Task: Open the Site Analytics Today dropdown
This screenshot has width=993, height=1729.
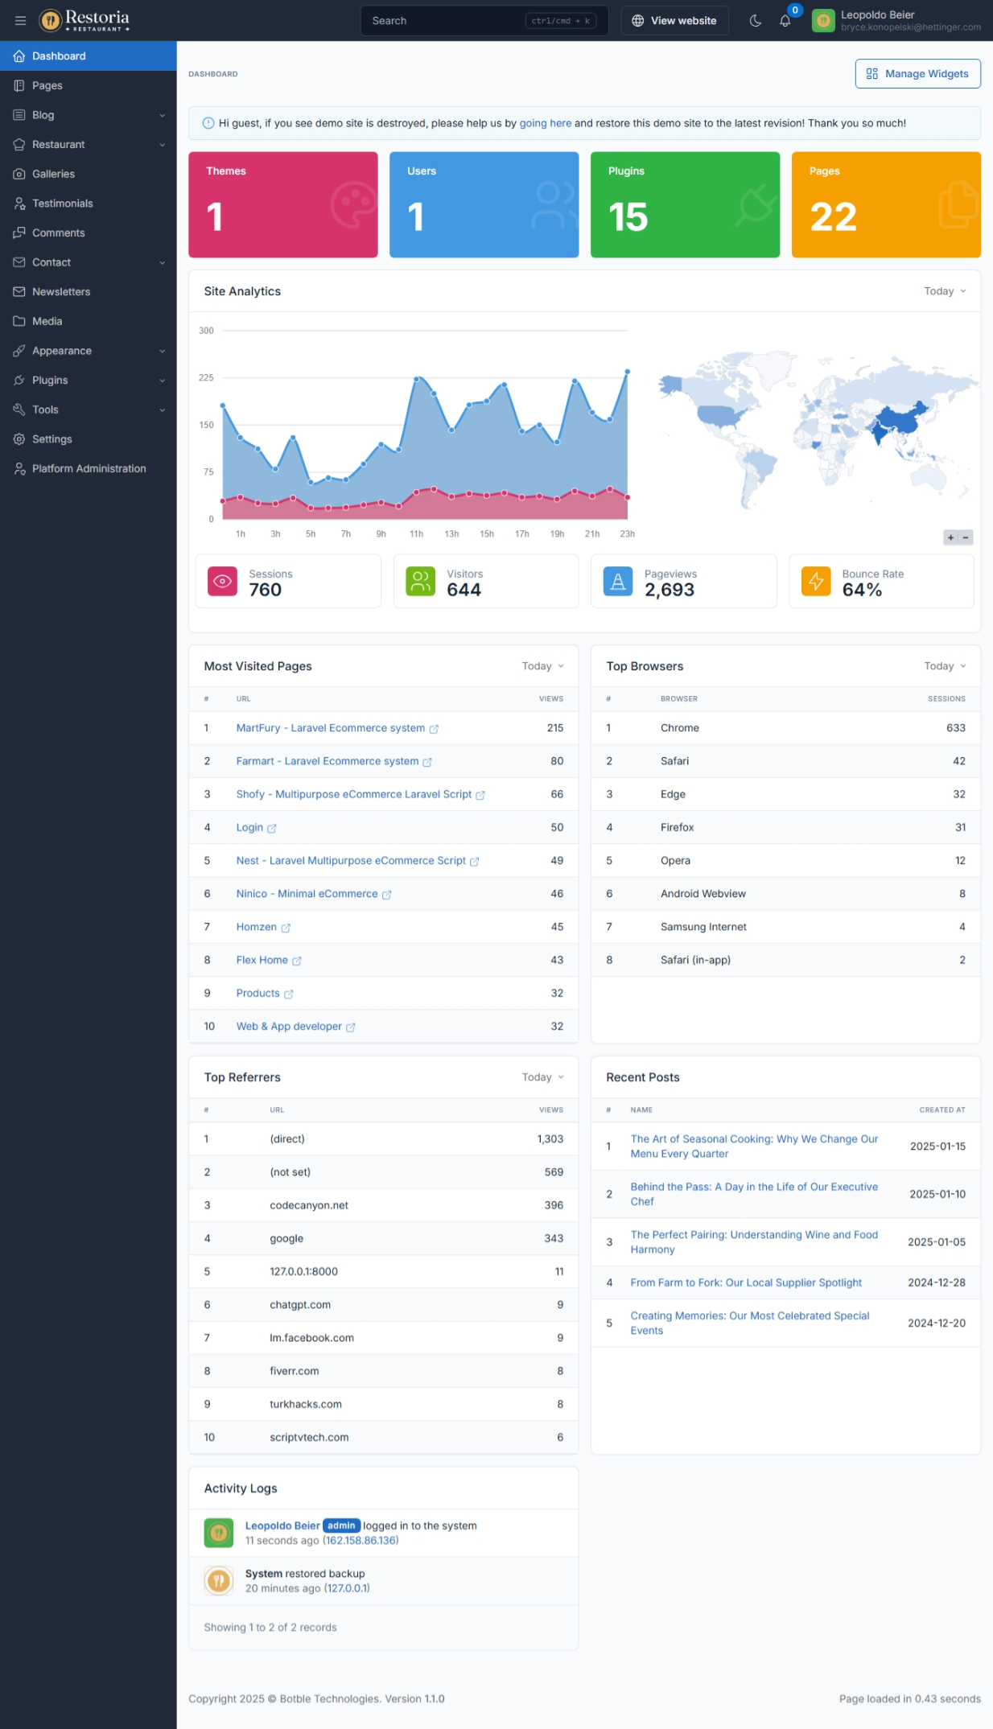Action: click(944, 291)
